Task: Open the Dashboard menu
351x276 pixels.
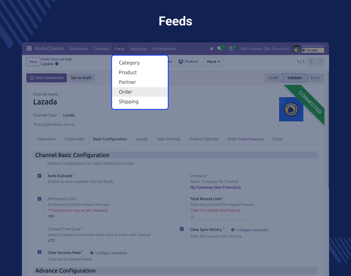Action: [79, 49]
